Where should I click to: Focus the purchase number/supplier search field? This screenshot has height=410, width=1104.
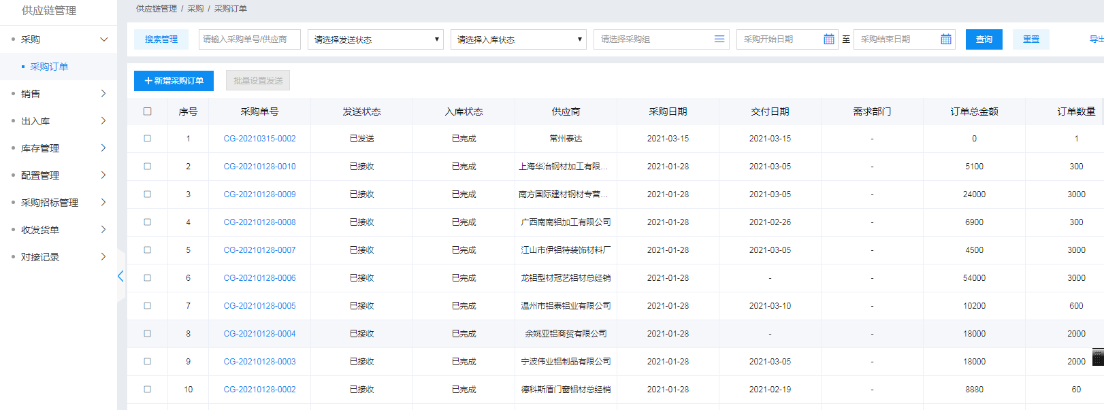tap(249, 39)
